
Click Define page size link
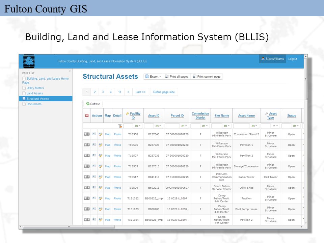pyautogui.click(x=164, y=92)
